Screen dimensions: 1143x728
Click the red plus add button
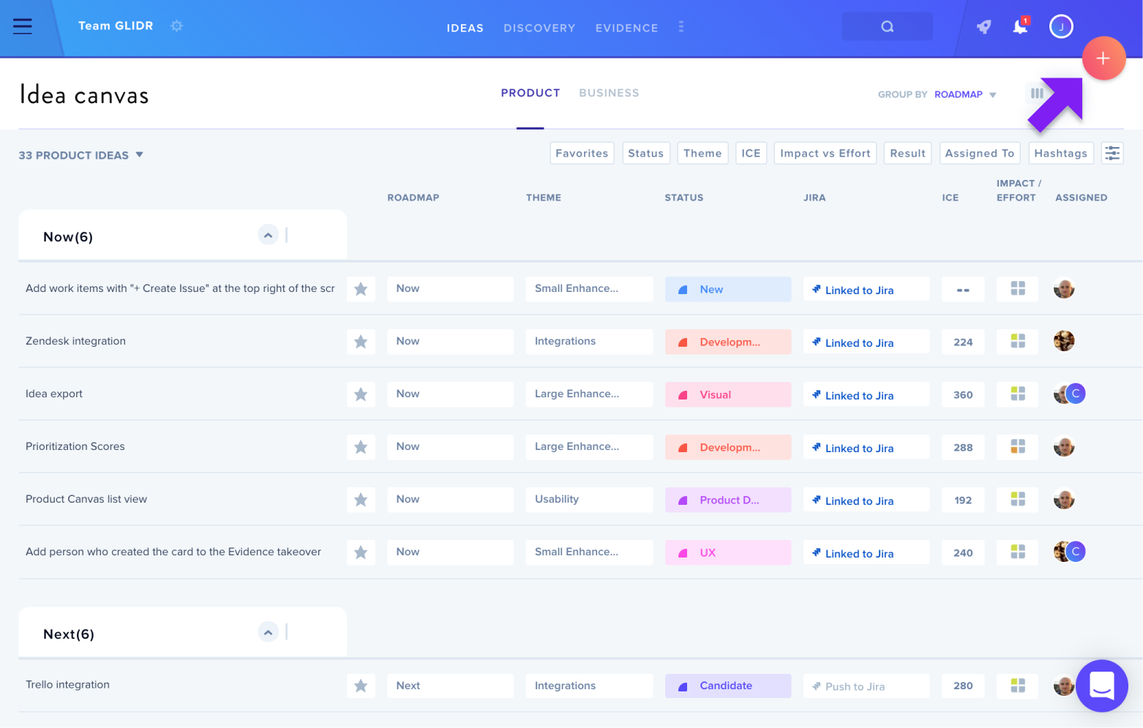(x=1103, y=59)
